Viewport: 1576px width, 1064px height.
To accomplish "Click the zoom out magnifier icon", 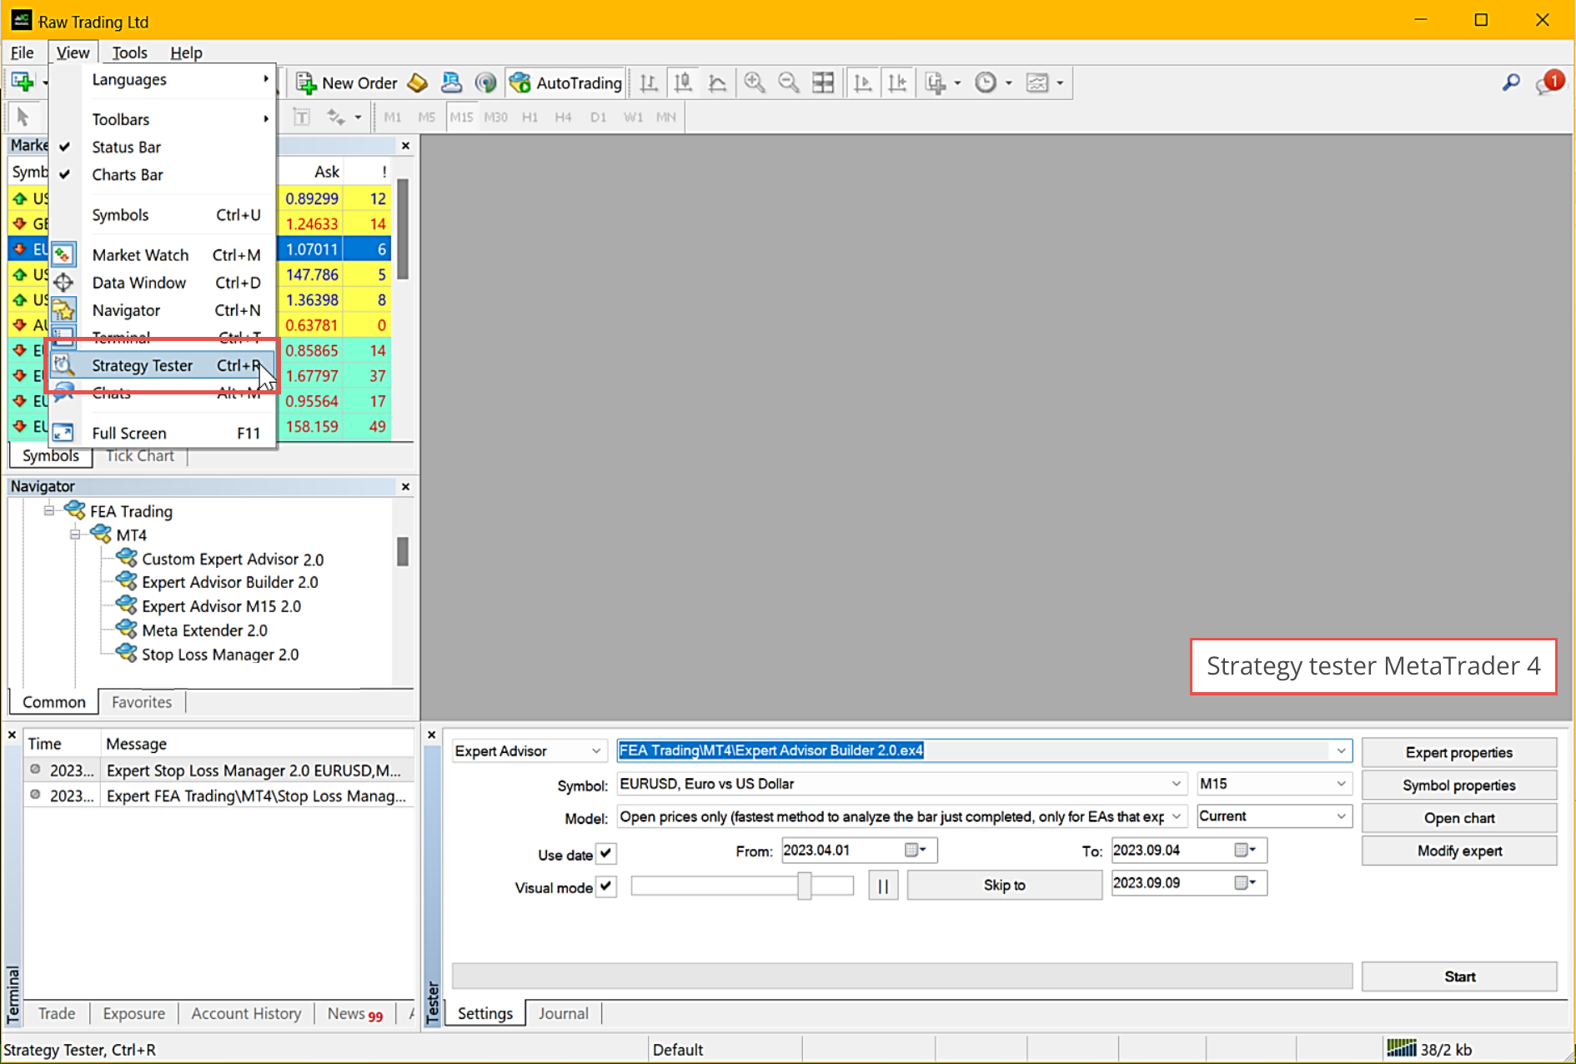I will [x=788, y=83].
